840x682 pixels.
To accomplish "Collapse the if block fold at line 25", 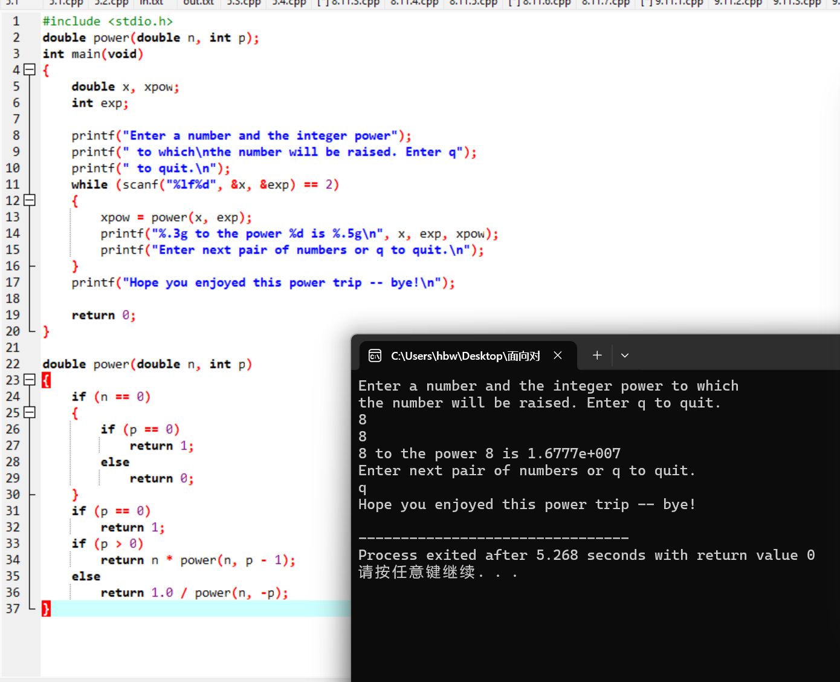I will click(29, 413).
